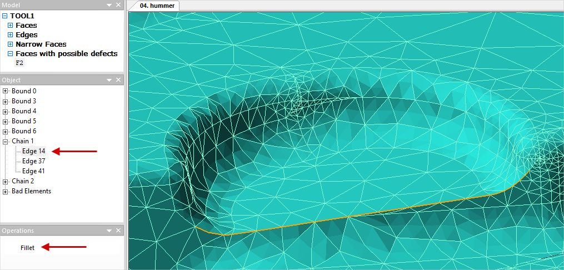Select the Bound 4 item label
Viewport: 564px width, 270px height.
tap(24, 111)
